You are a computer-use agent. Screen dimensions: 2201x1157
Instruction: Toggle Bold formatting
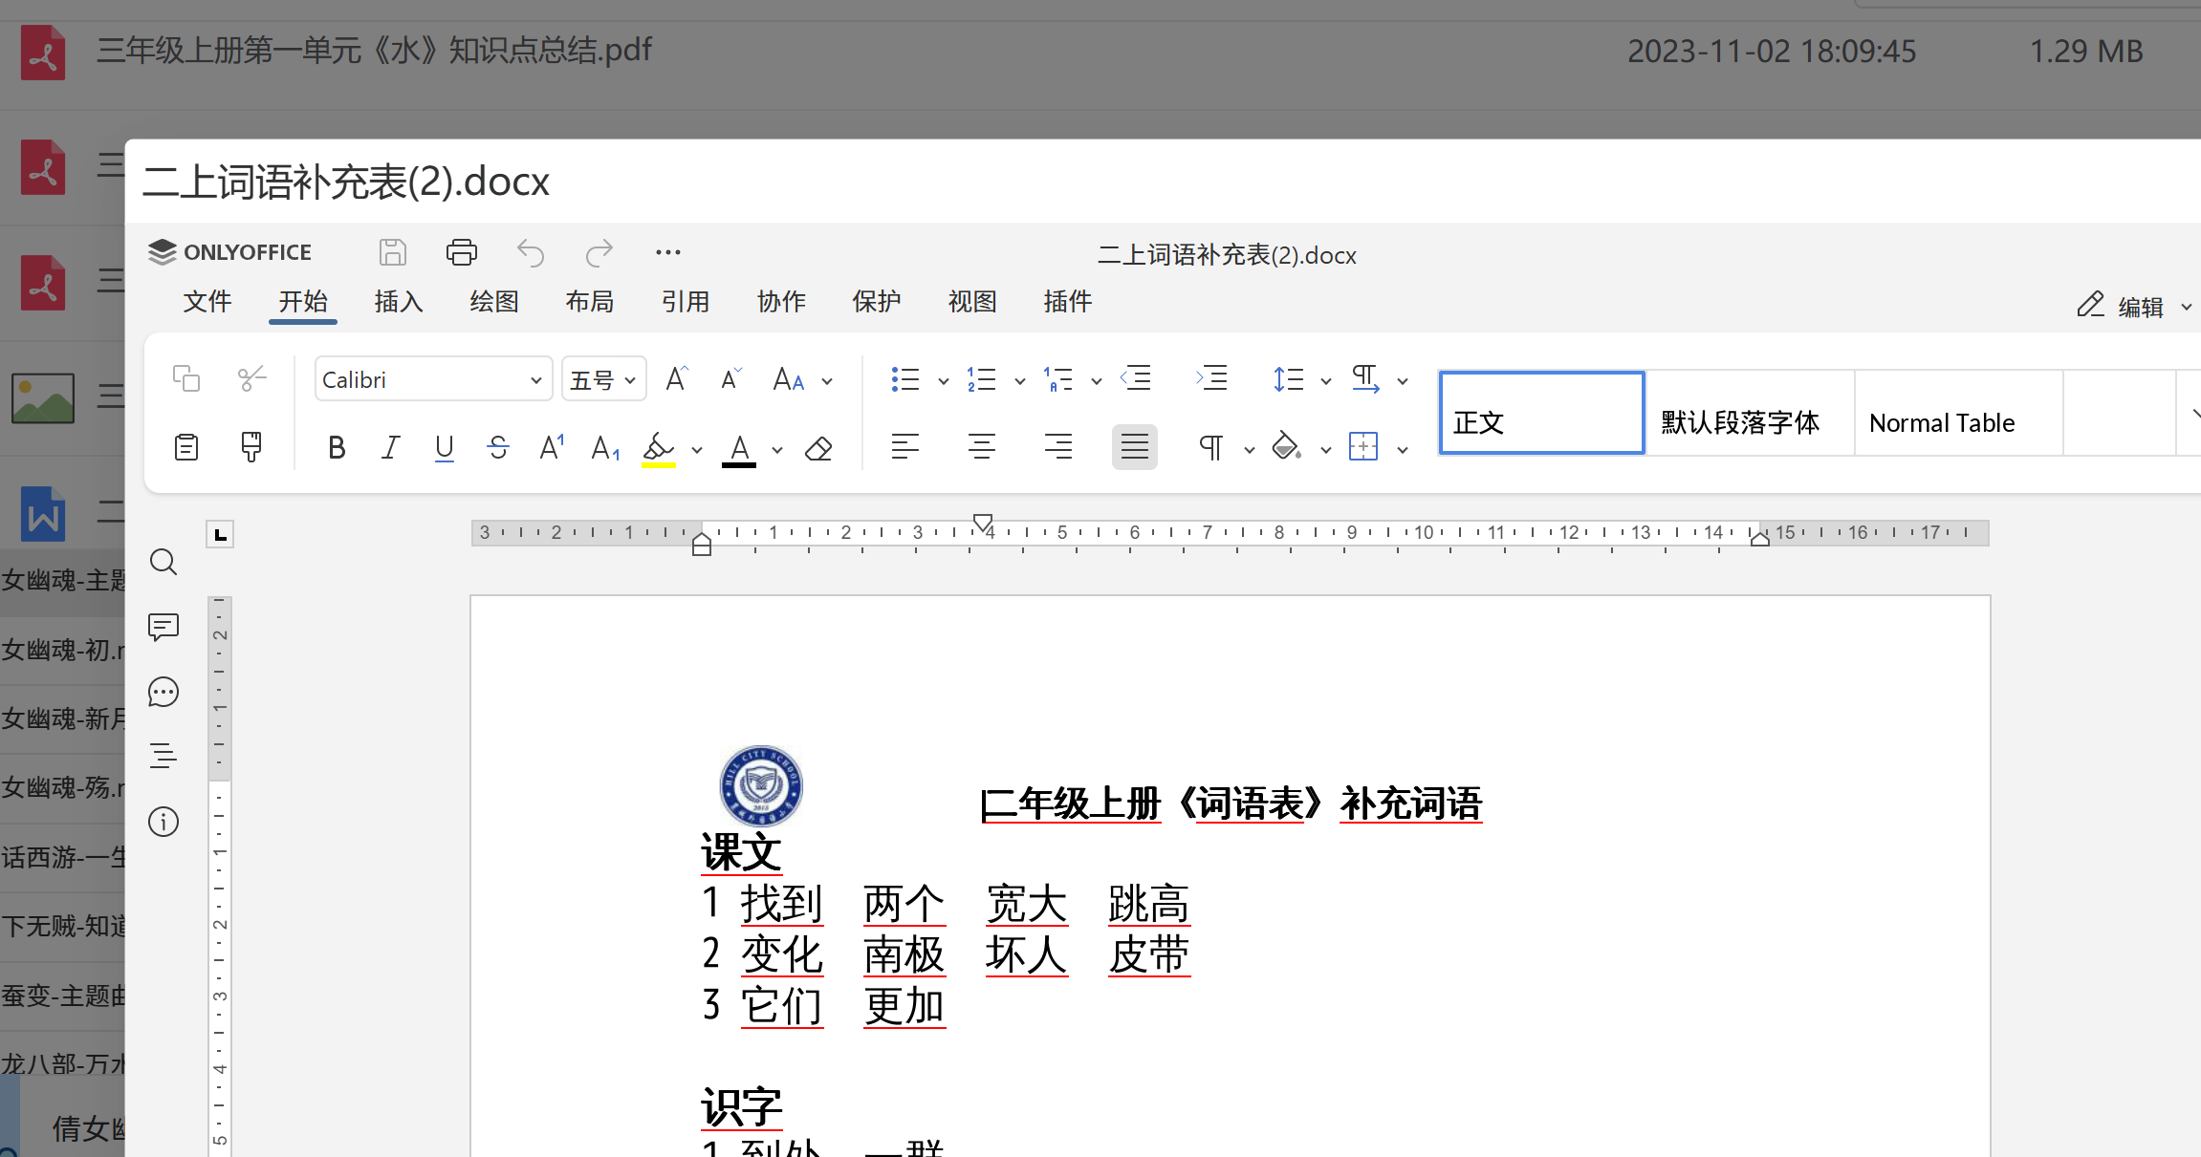336,448
